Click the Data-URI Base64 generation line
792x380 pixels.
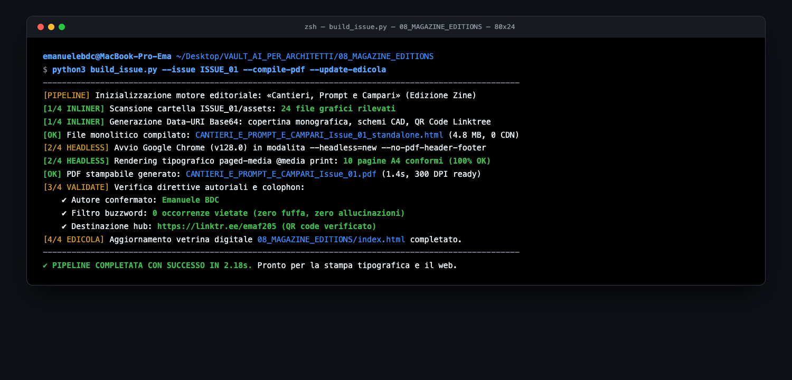click(267, 122)
